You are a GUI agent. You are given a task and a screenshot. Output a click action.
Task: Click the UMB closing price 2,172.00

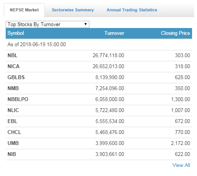pyautogui.click(x=180, y=143)
